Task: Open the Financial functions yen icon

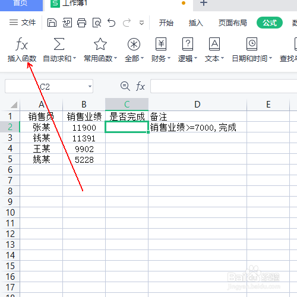Action: click(x=161, y=44)
